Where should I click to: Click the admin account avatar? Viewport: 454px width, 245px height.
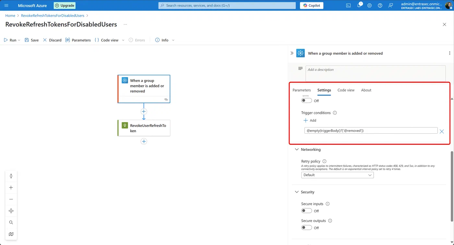tap(448, 6)
